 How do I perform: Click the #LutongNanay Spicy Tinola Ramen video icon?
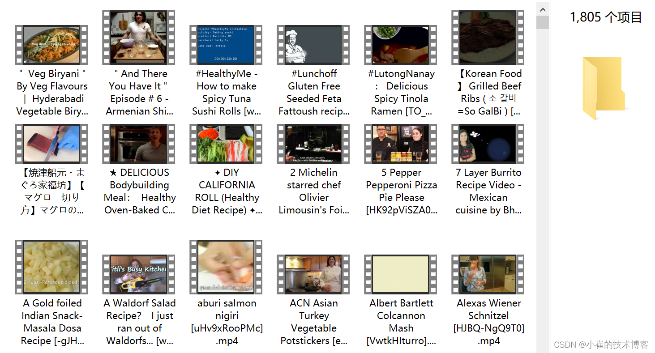[401, 45]
